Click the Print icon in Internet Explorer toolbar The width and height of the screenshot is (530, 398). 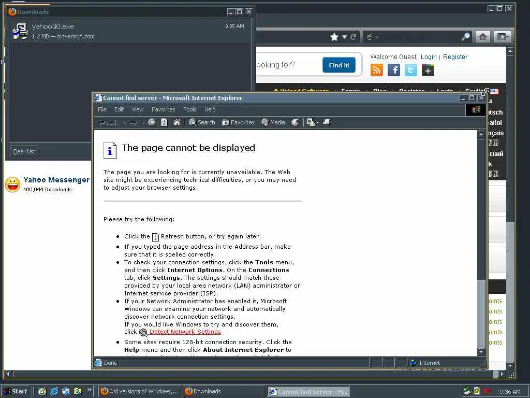coord(327,122)
